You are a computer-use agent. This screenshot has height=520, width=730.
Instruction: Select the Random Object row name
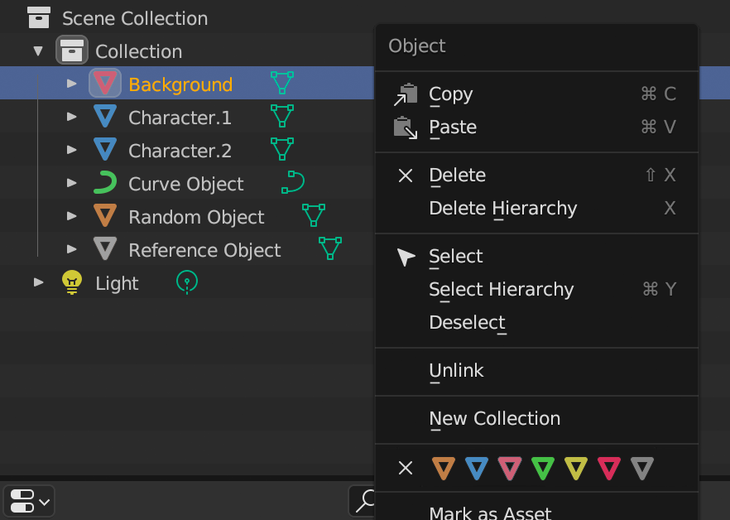196,218
